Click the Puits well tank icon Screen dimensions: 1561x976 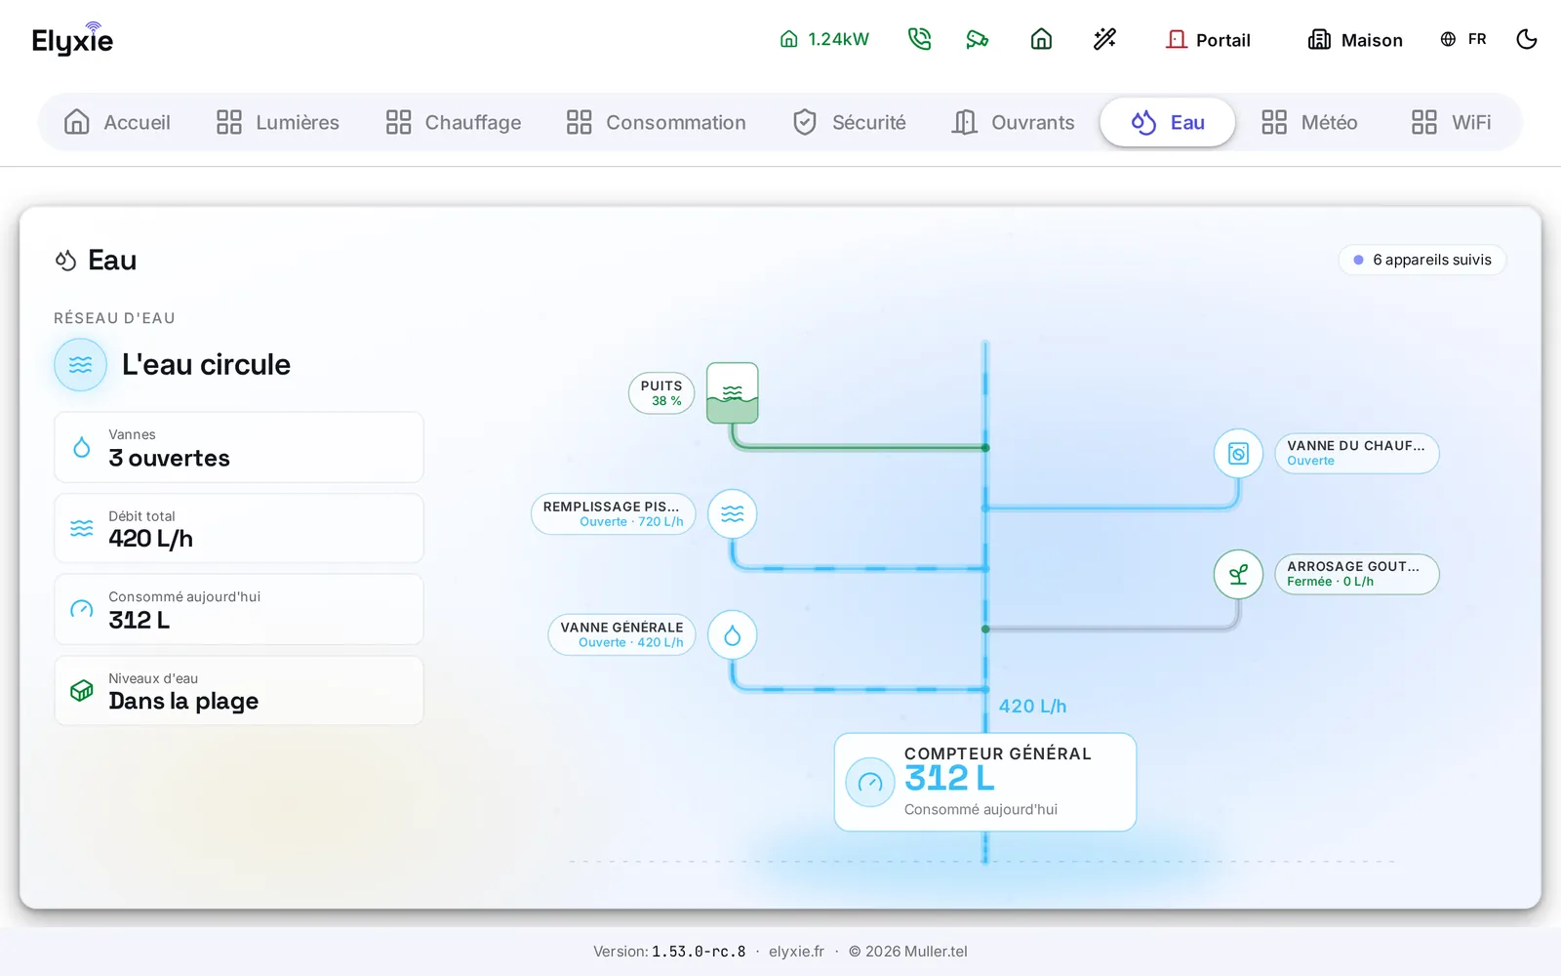point(733,393)
